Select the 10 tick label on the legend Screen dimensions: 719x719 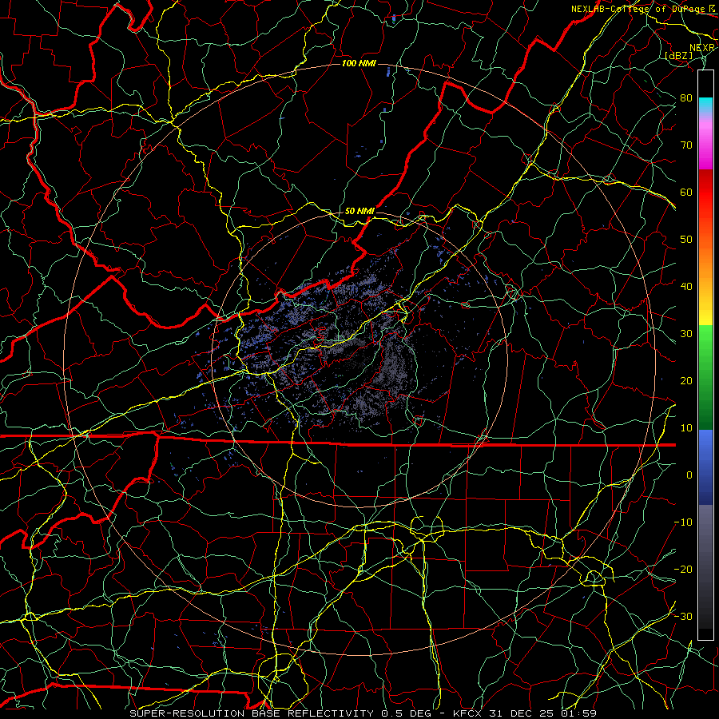(686, 428)
